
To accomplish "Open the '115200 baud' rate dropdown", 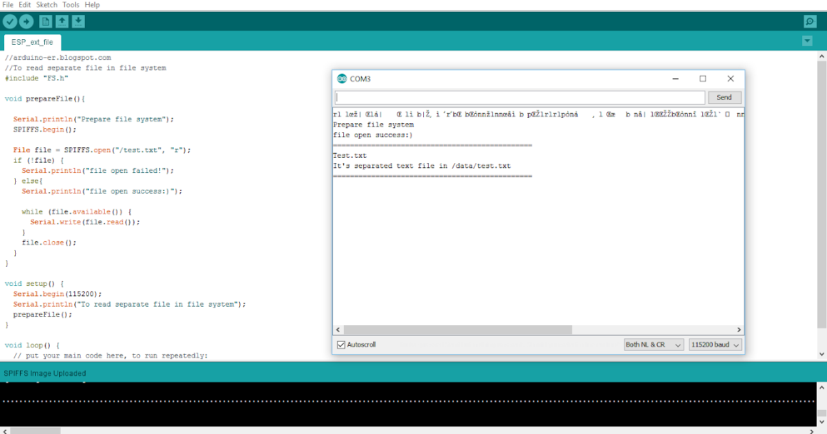I will coord(715,344).
